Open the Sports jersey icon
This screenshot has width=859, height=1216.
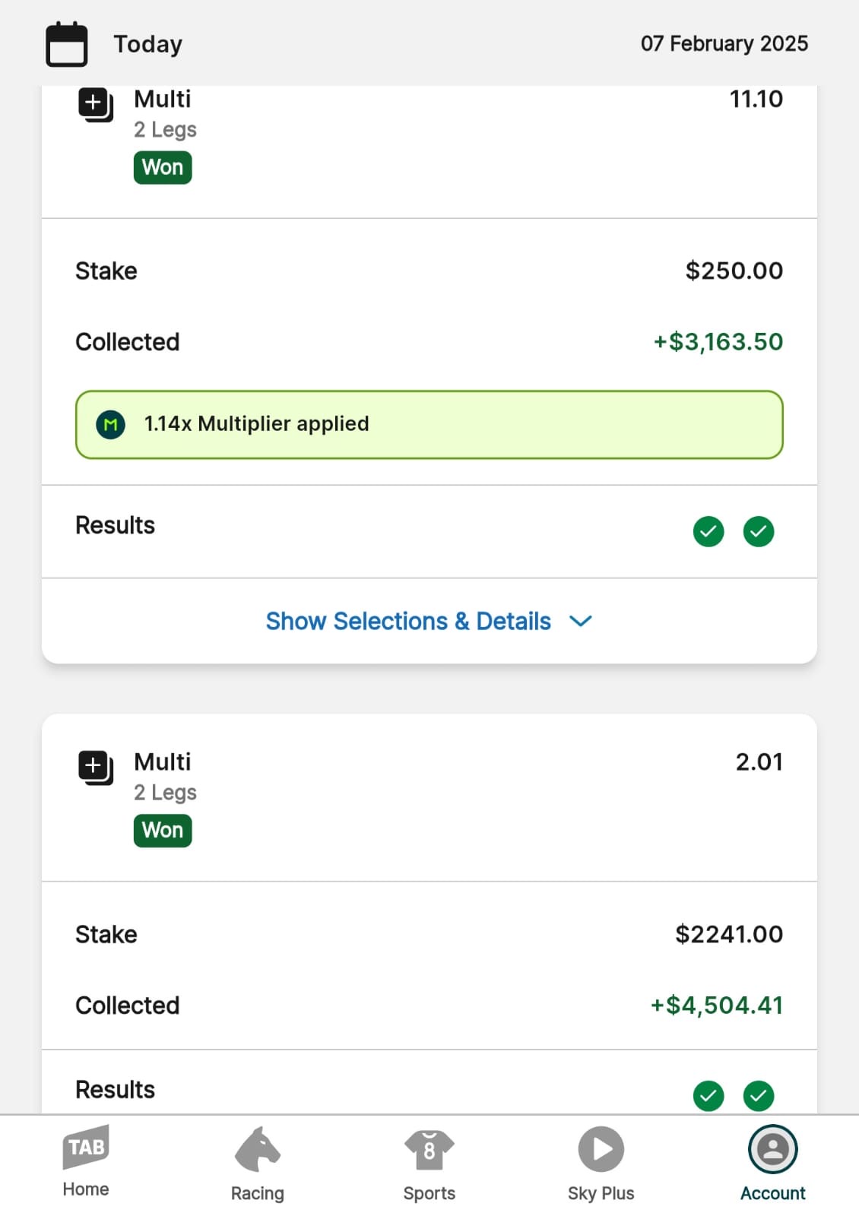[x=429, y=1150]
